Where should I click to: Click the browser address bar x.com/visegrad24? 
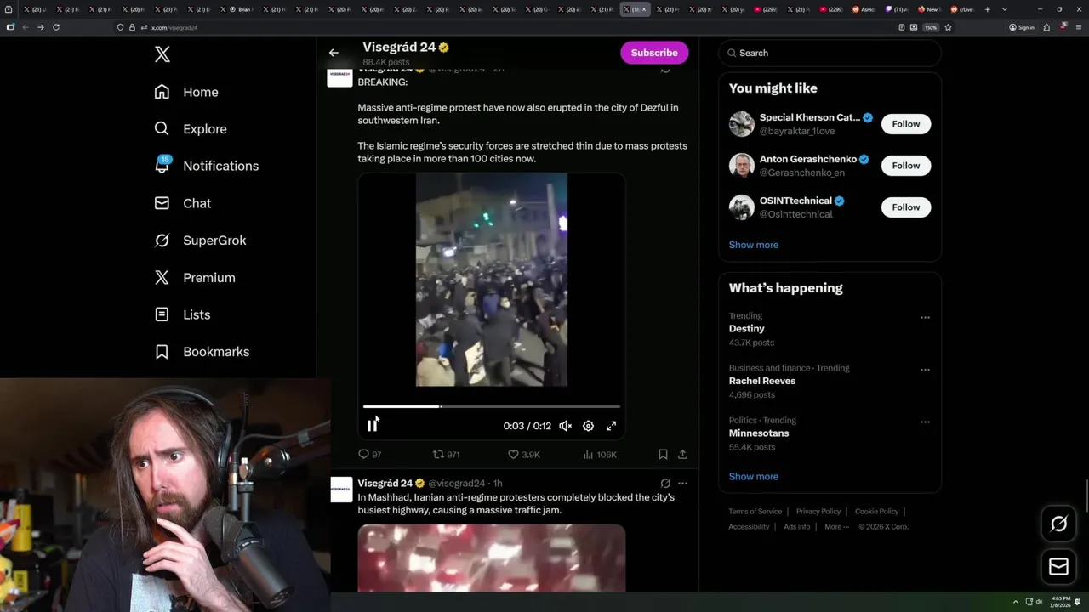coord(510,27)
